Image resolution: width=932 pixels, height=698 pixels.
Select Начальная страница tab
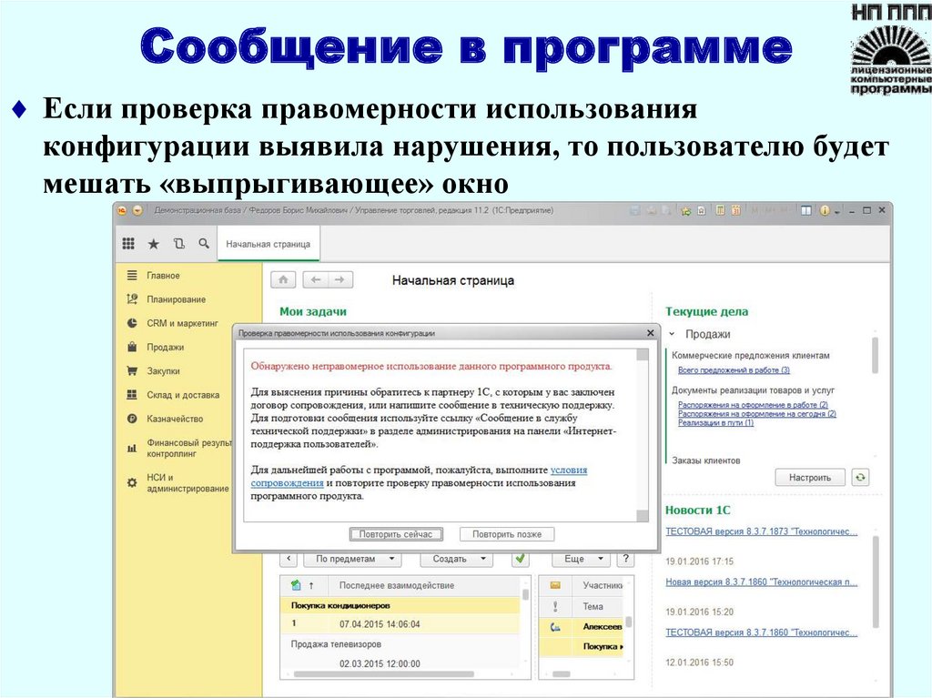(268, 244)
